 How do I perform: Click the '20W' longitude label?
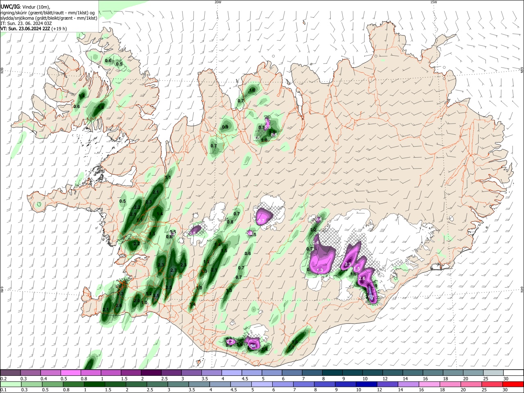[x=218, y=2]
